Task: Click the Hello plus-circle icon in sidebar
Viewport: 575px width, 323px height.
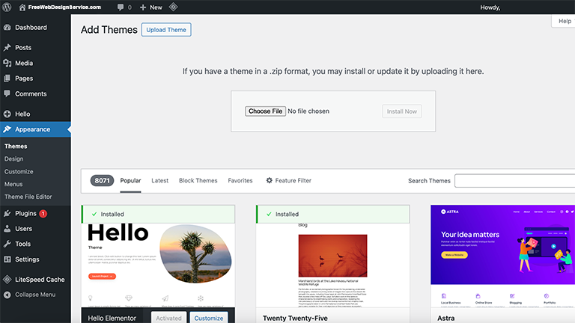Action: (x=7, y=114)
